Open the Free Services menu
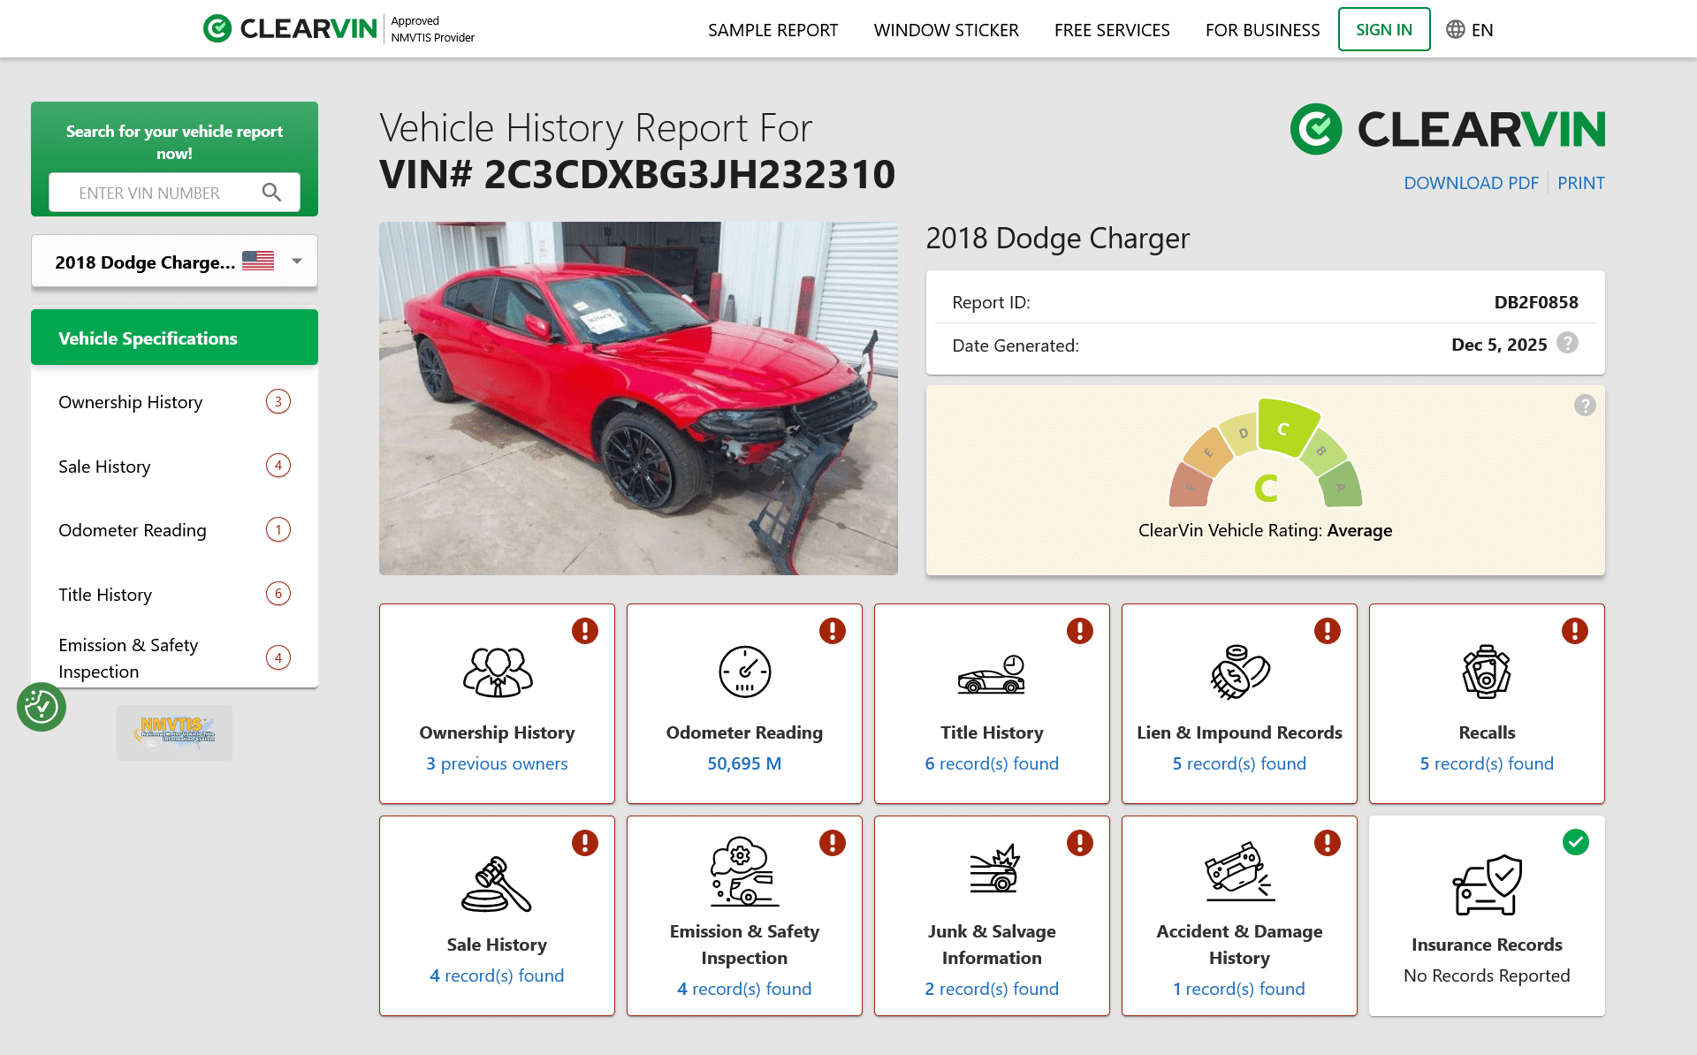Screen dimensions: 1697x1055 1111,30
